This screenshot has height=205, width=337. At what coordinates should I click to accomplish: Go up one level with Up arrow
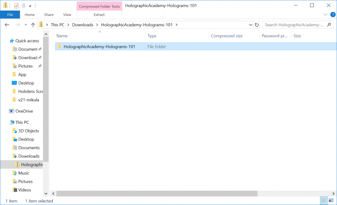coord(33,25)
